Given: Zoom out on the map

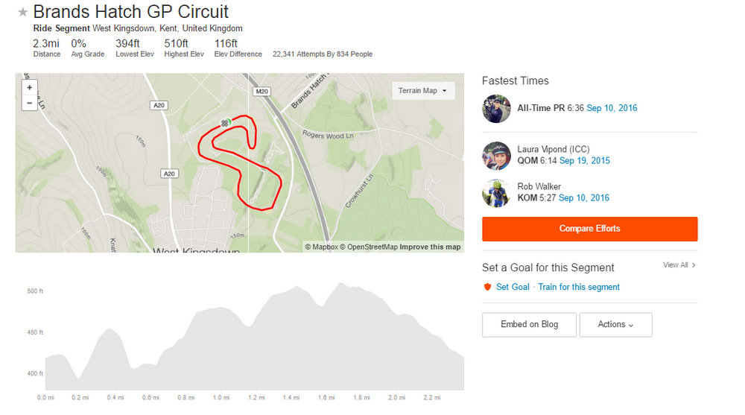Looking at the screenshot, I should click(x=30, y=103).
